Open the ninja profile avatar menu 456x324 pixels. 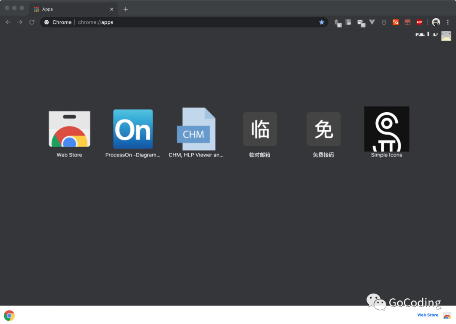pos(436,22)
